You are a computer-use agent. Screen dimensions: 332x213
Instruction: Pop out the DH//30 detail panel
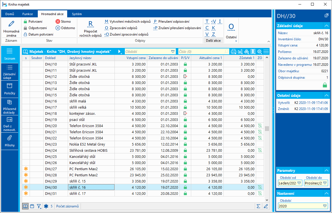[326, 16]
